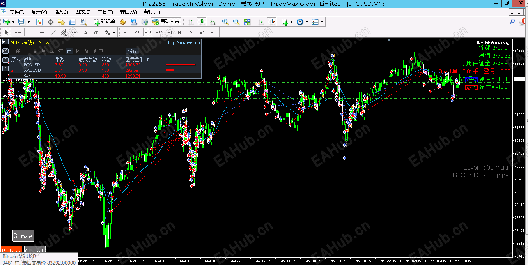Open the 图表(C) menu
The image size is (528, 265).
[x=83, y=12]
